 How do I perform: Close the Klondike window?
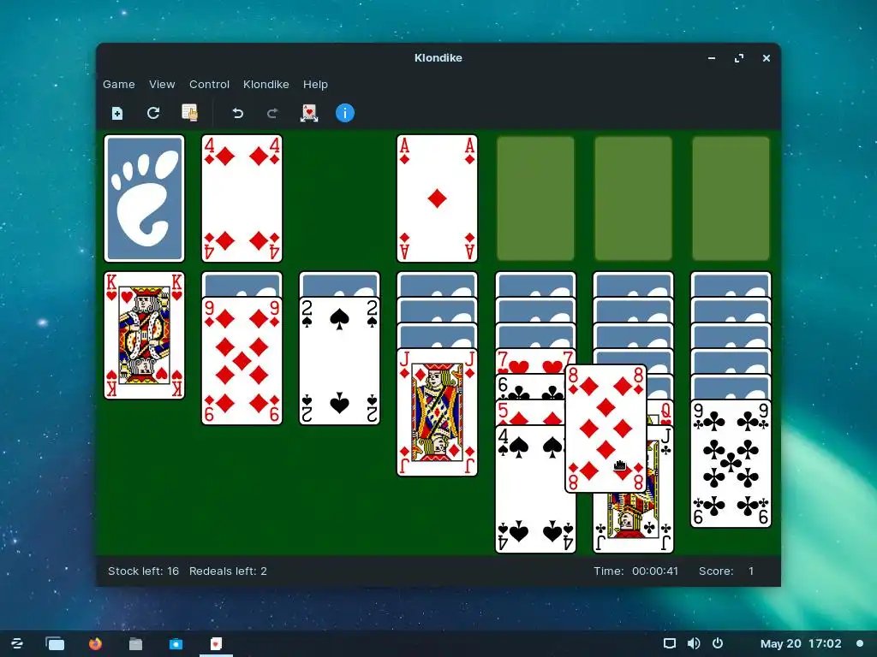767,58
